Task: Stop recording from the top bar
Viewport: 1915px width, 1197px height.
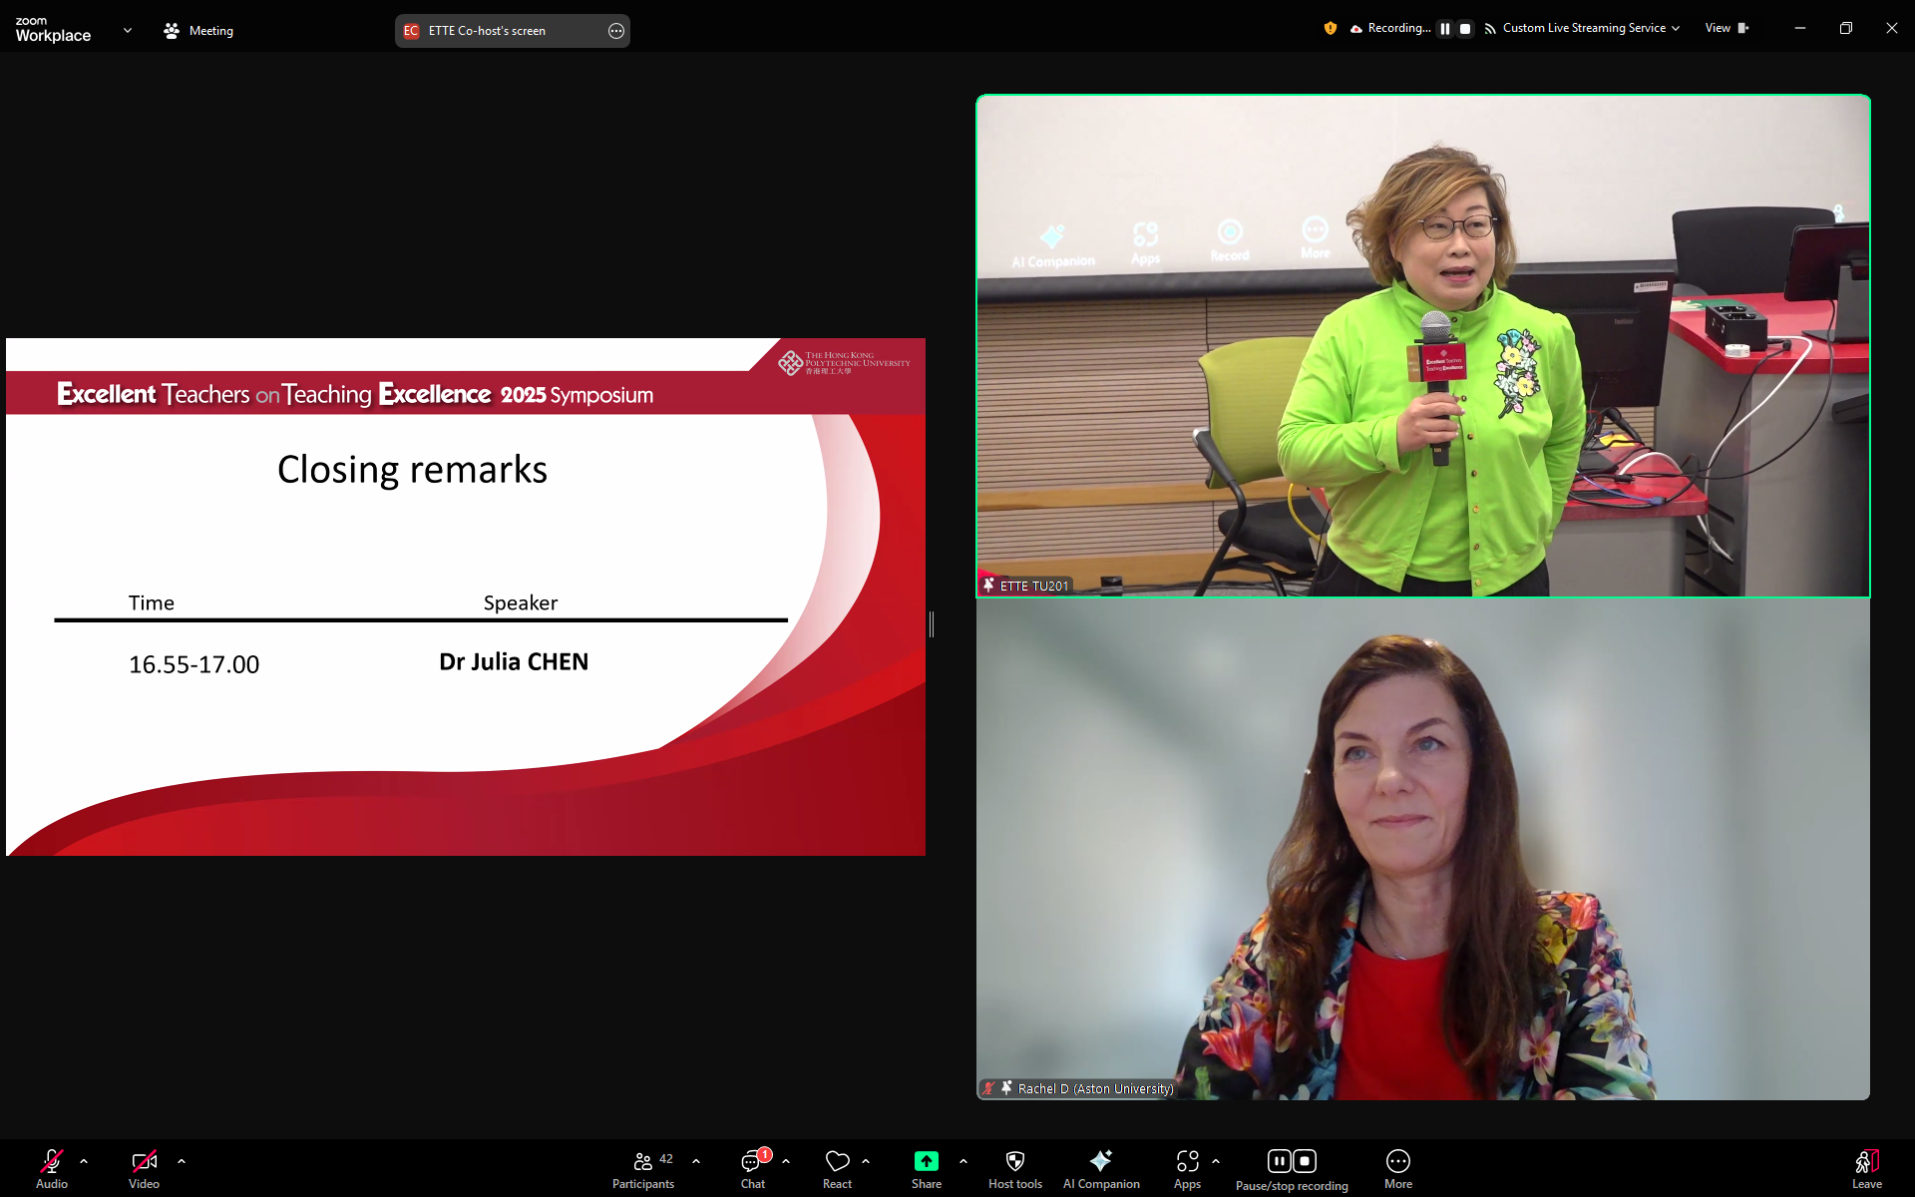Action: [x=1465, y=29]
